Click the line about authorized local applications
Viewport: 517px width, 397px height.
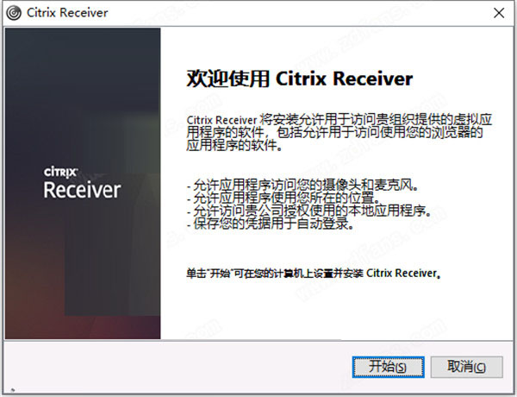[308, 211]
